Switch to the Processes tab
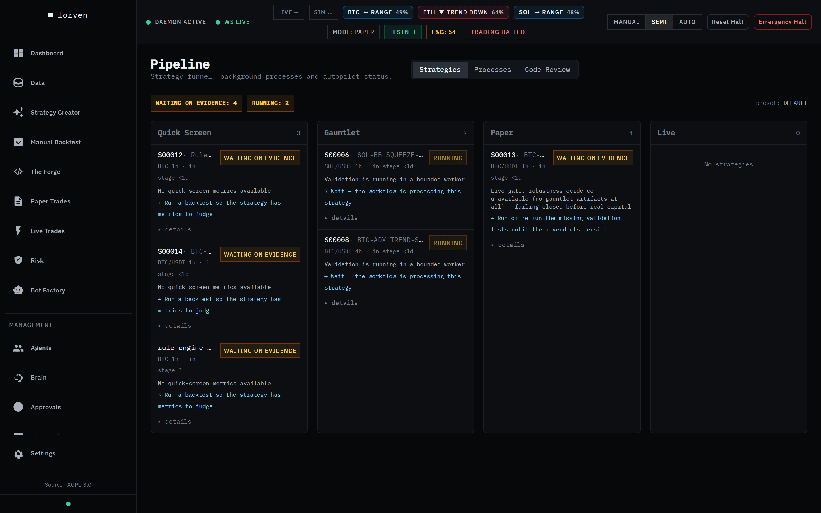This screenshot has height=513, width=821. point(492,70)
